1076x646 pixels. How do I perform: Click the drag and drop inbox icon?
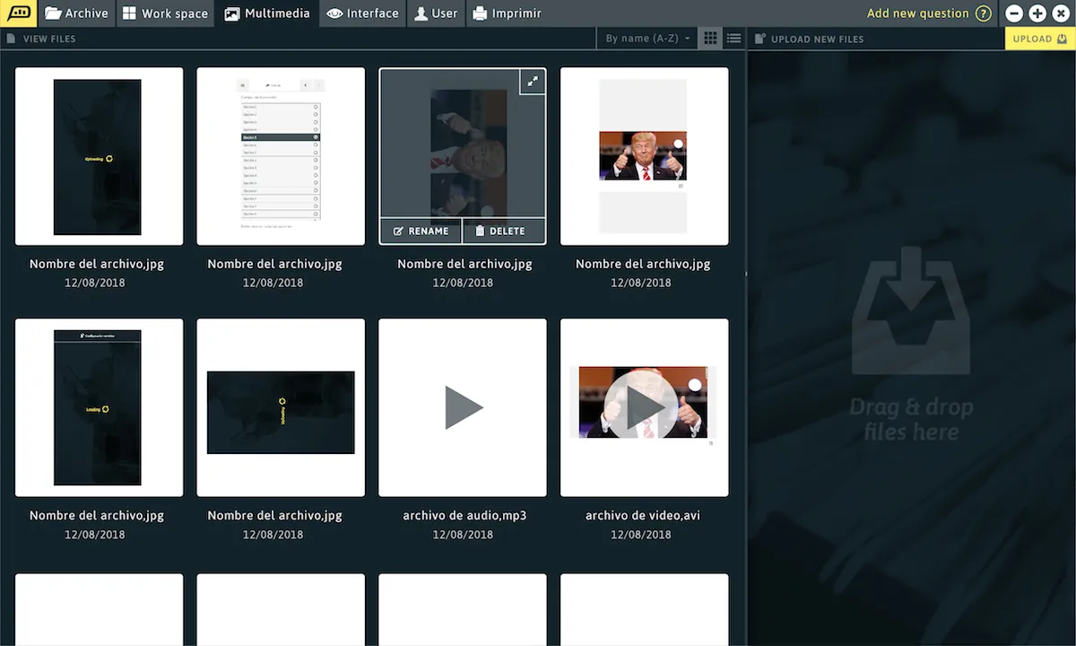pos(910,311)
